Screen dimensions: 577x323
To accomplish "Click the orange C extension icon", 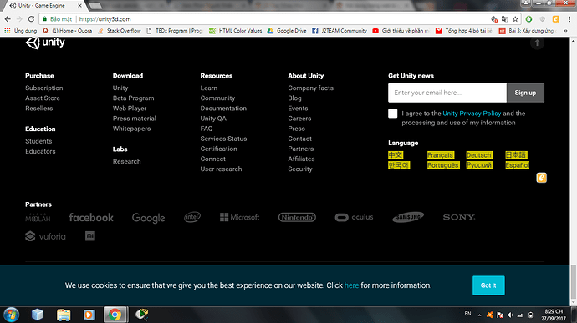I will [555, 19].
